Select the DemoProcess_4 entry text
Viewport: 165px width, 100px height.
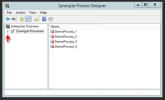(x=66, y=47)
